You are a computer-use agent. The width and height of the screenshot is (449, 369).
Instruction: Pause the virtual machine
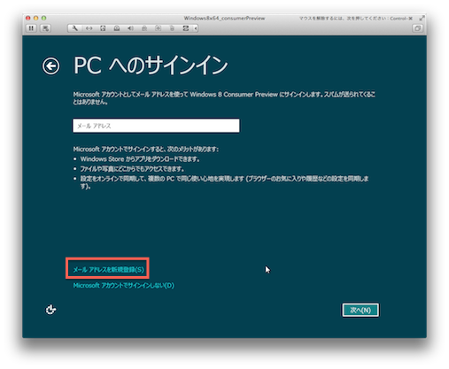[x=31, y=28]
